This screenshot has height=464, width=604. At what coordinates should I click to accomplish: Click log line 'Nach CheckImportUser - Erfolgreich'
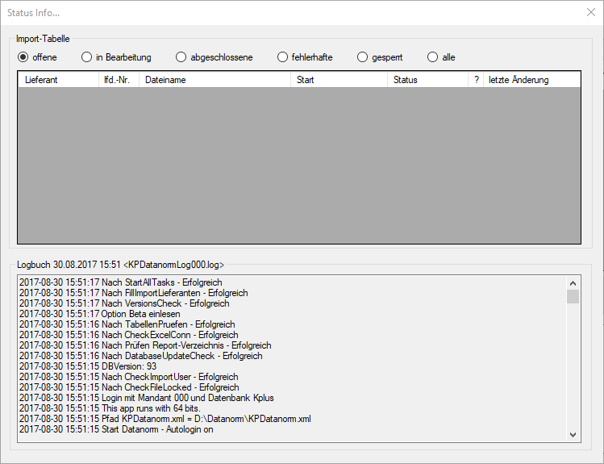(129, 377)
